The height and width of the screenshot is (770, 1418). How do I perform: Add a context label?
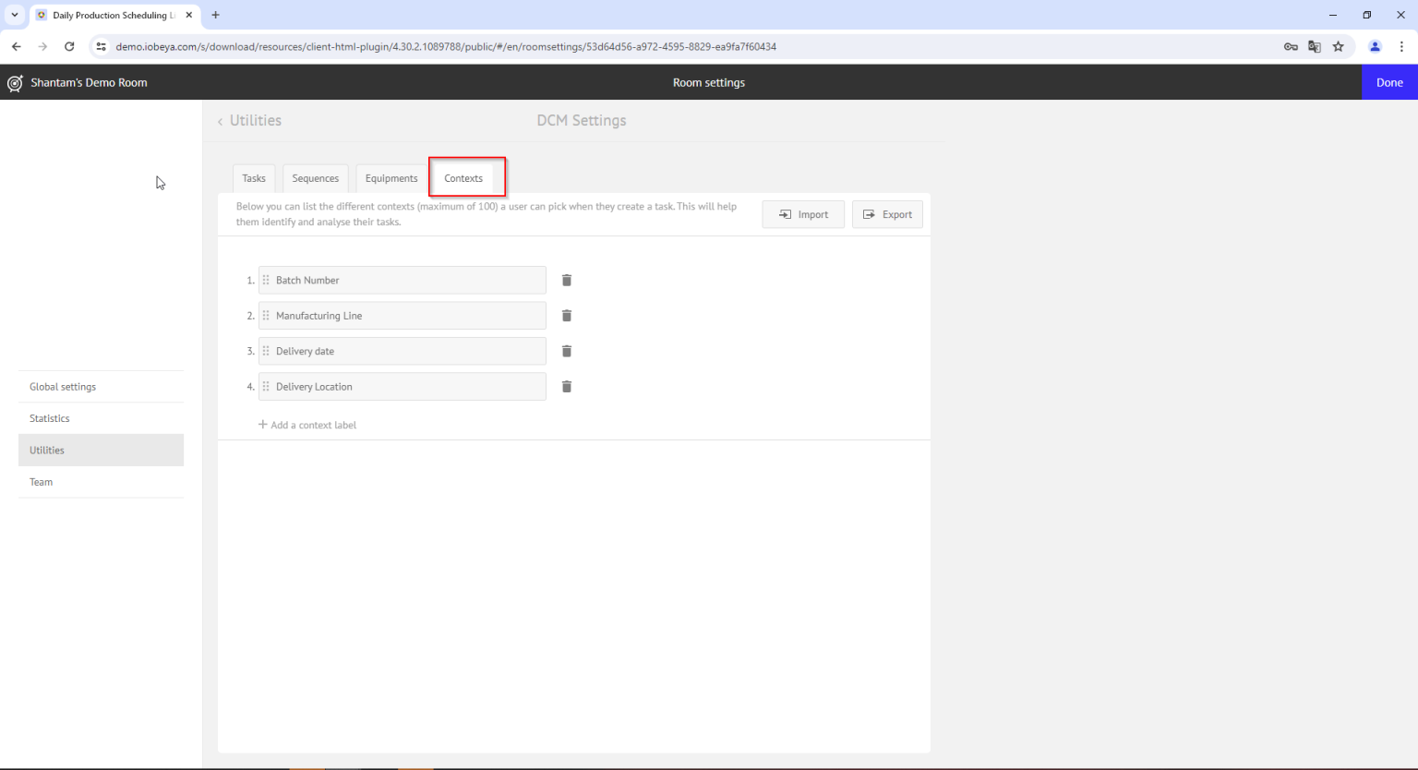307,425
